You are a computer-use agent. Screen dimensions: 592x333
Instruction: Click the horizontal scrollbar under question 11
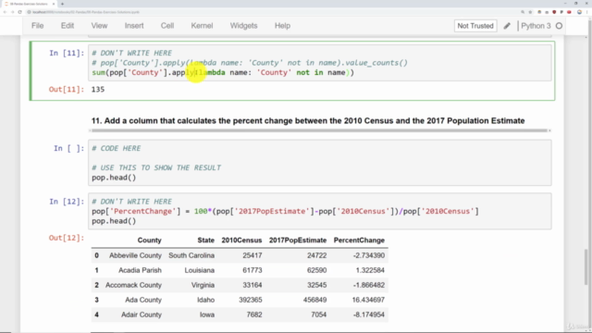[x=319, y=130]
